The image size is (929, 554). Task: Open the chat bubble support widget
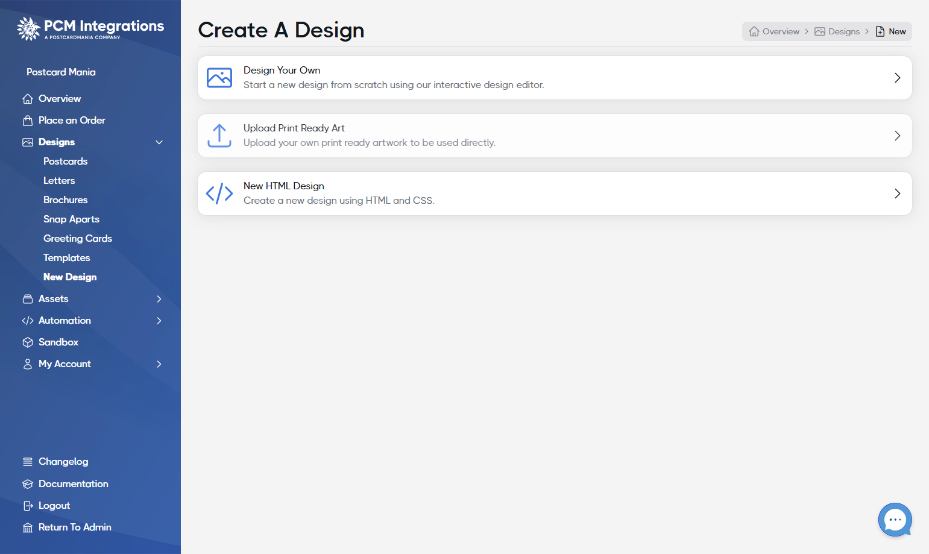(895, 520)
